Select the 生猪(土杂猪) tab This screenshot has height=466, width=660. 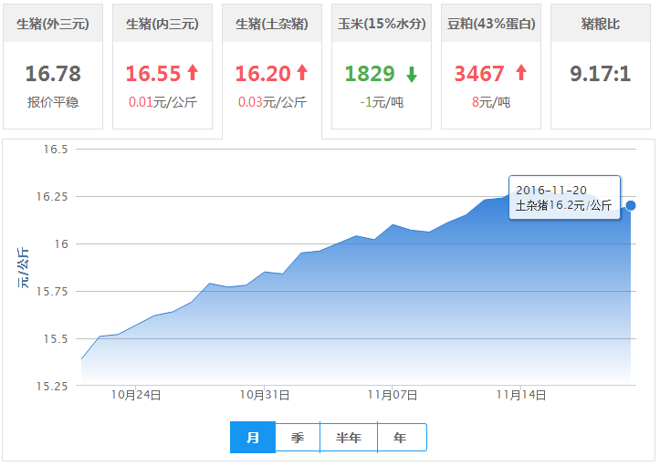click(x=271, y=24)
